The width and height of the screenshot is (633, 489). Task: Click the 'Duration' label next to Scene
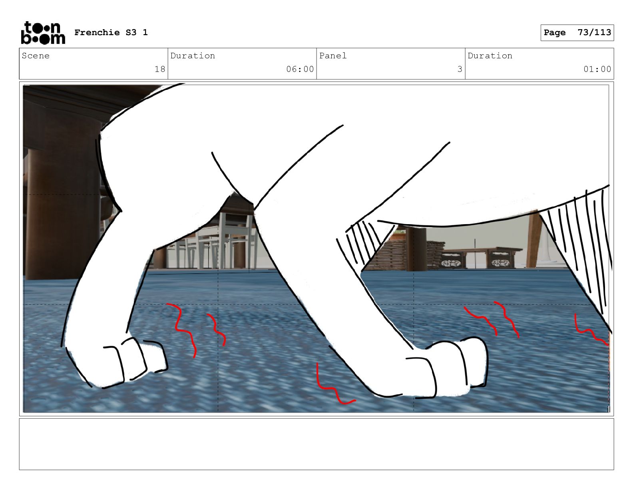193,56
